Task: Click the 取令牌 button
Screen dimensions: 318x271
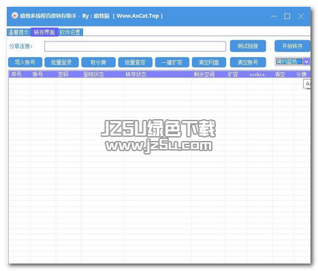Action: [98, 62]
